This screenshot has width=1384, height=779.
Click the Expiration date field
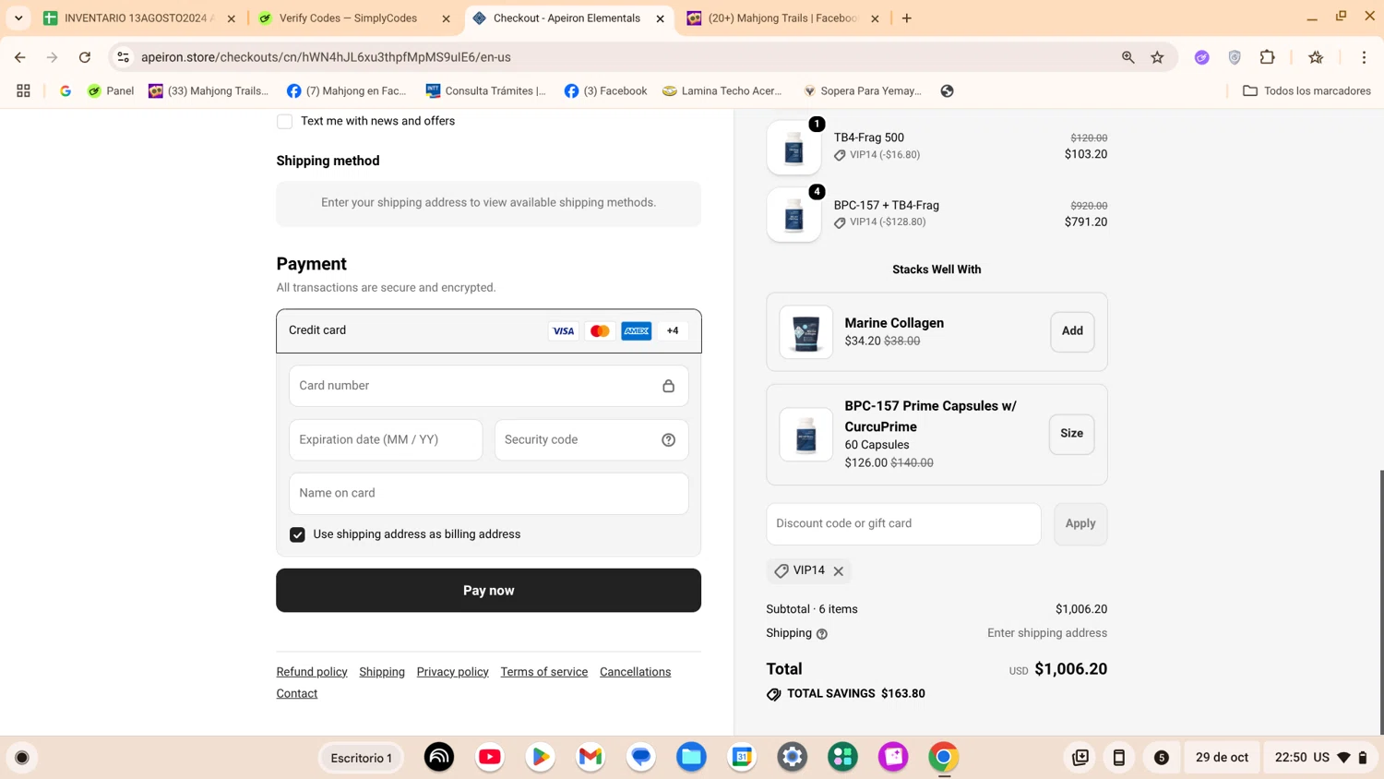[386, 440]
